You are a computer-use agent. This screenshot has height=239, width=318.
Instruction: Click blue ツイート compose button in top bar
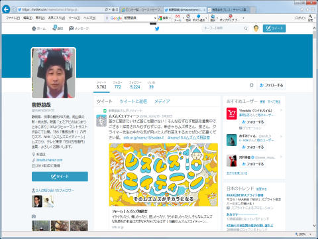tap(274, 29)
